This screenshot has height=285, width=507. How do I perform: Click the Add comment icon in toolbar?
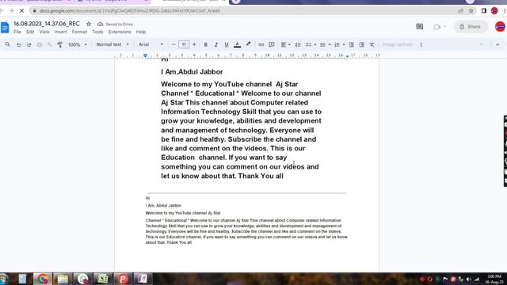coord(272,44)
